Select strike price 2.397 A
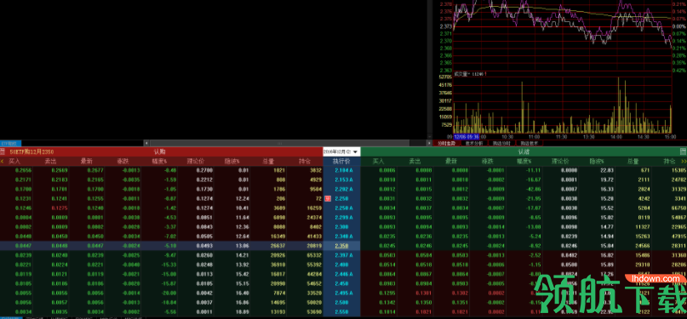Screen dimensions: 687x319 pyautogui.click(x=344, y=255)
